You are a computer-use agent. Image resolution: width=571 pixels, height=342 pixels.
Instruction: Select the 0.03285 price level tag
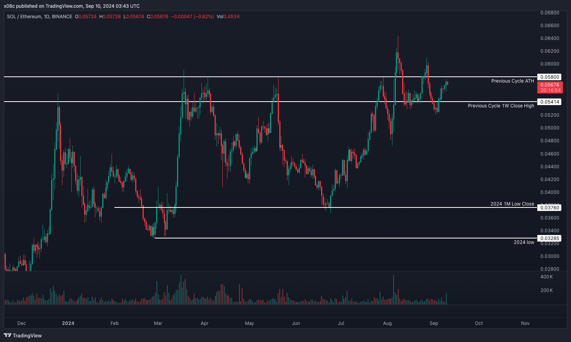[549, 238]
